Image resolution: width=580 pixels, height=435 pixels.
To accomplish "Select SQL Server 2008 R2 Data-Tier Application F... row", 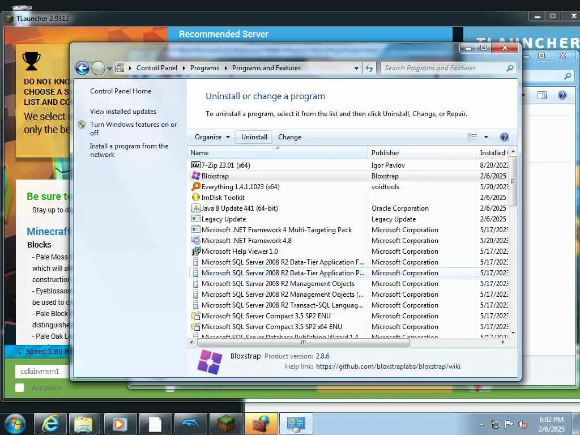I will click(x=349, y=262).
